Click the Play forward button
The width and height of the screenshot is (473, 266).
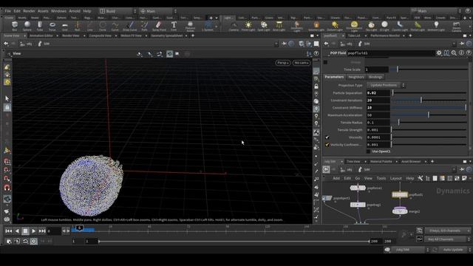[33, 231]
